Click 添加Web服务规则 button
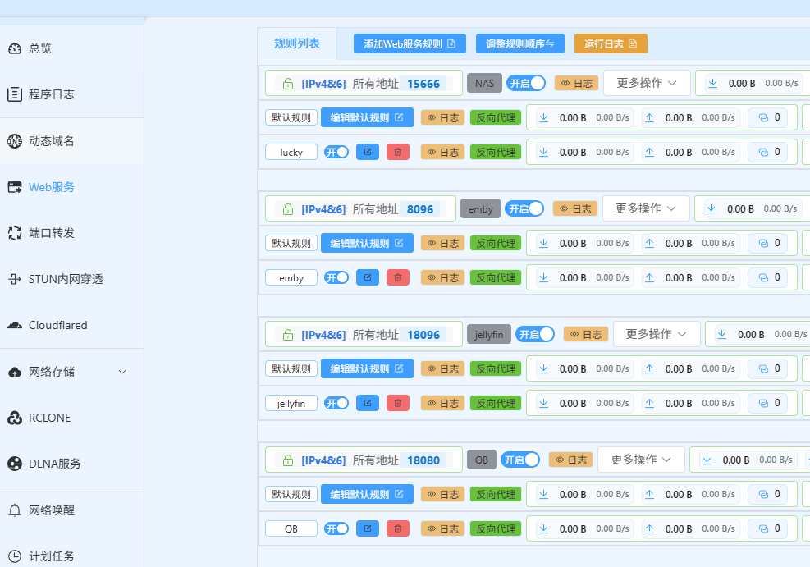810x567 pixels. pos(410,43)
